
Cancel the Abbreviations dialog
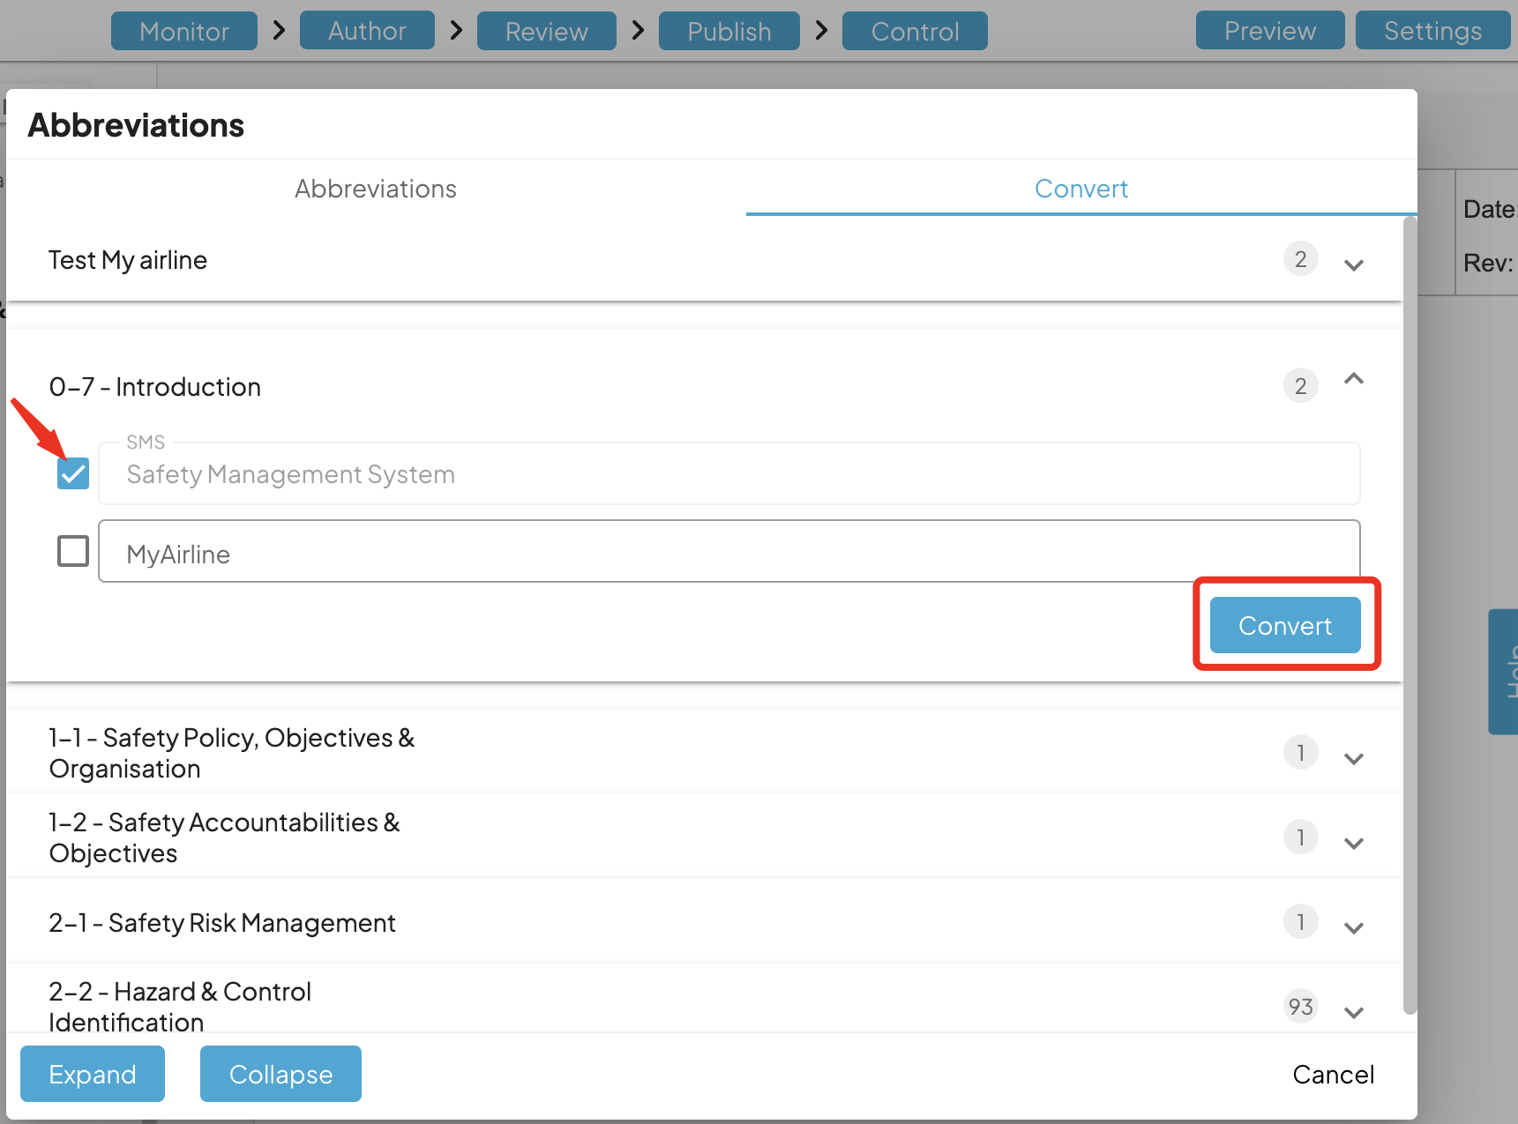click(x=1333, y=1074)
